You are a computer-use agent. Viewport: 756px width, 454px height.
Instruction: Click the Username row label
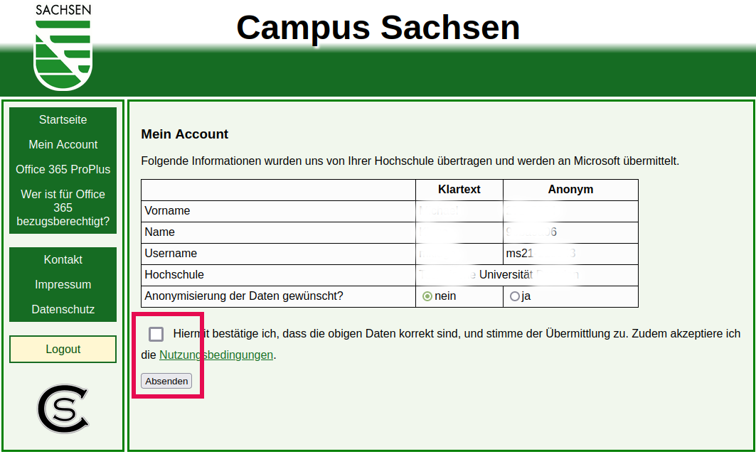click(171, 253)
